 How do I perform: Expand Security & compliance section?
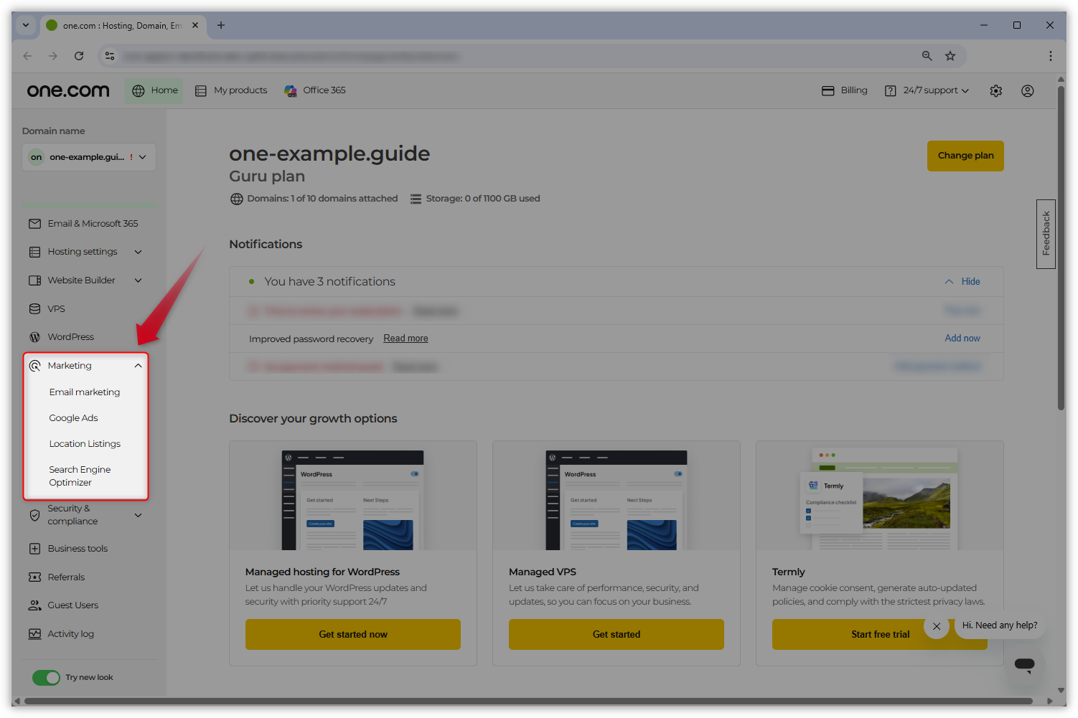pyautogui.click(x=138, y=515)
